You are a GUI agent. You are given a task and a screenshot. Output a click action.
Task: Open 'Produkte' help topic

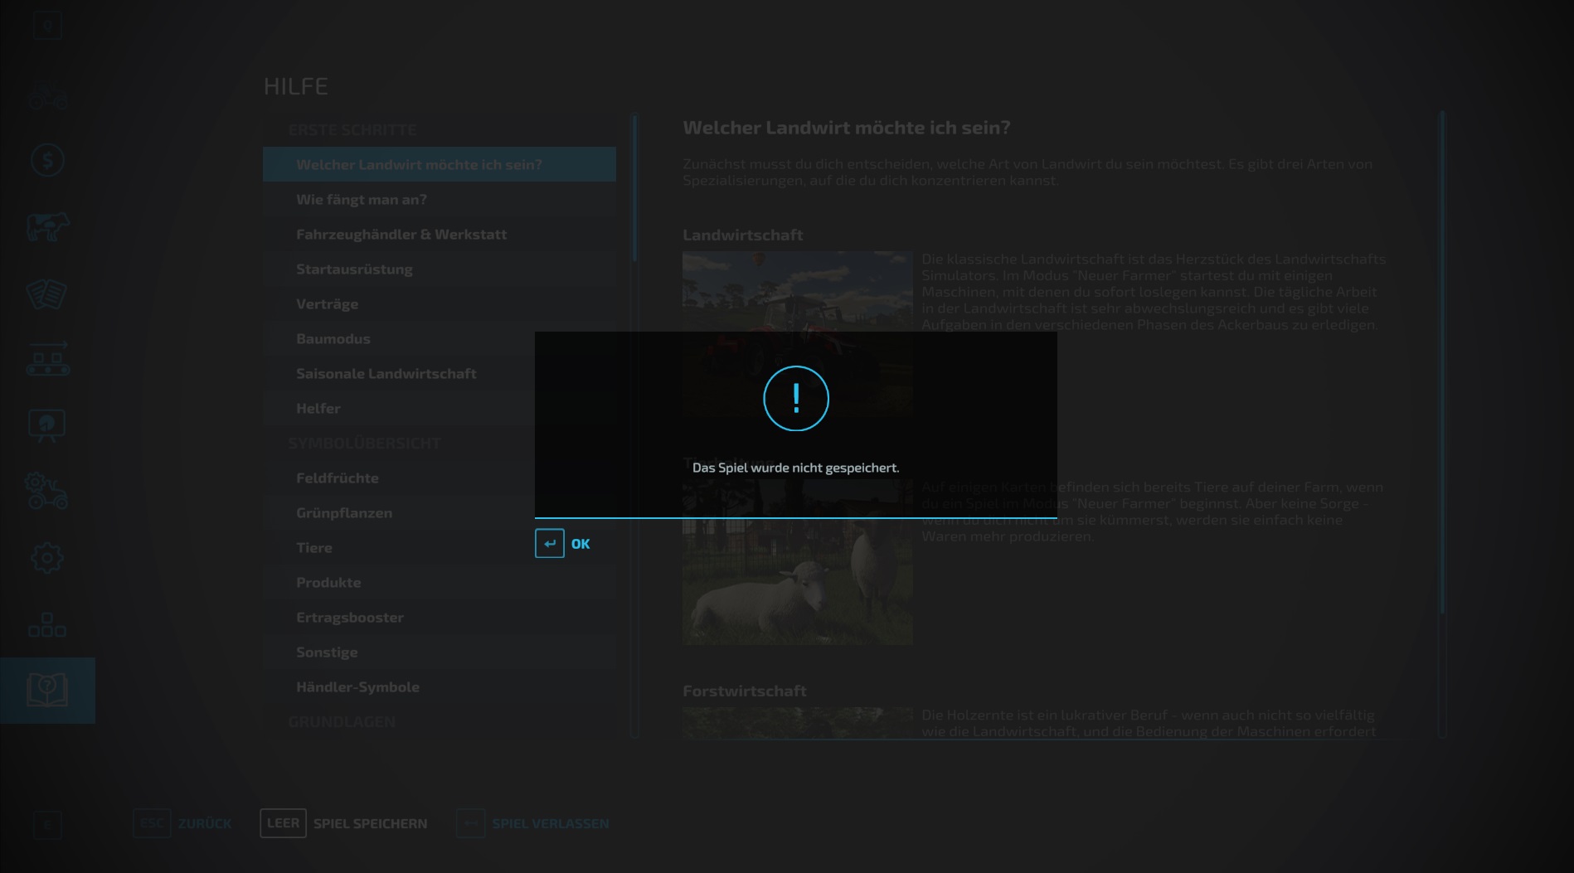click(440, 582)
